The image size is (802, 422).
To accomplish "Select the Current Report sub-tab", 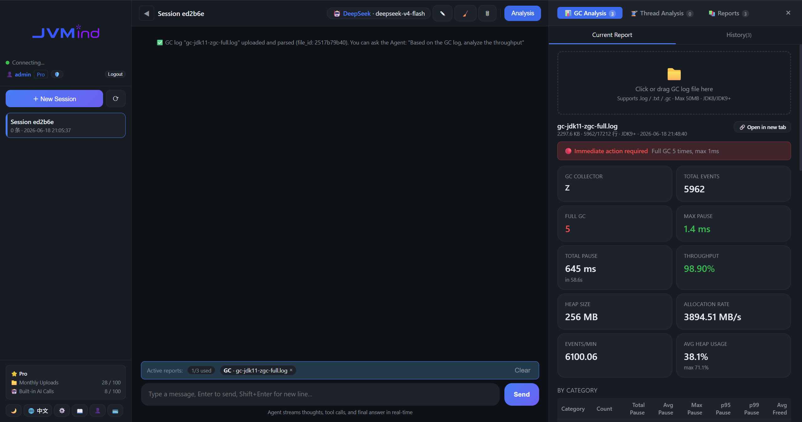I will pos(612,35).
